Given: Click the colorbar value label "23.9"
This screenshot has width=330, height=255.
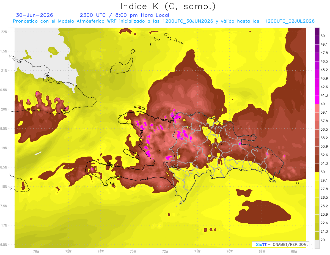Looking at the screenshot, I should [x=324, y=215].
